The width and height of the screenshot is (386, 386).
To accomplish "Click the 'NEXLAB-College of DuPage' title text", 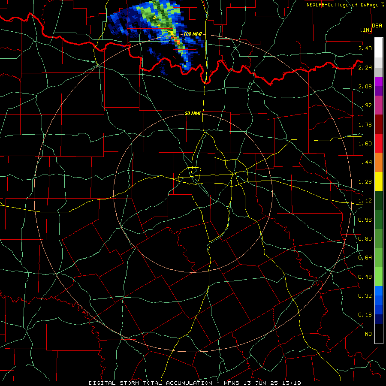I will coord(342,5).
